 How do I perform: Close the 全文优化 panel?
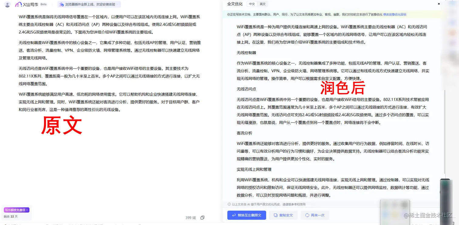[x=439, y=4]
